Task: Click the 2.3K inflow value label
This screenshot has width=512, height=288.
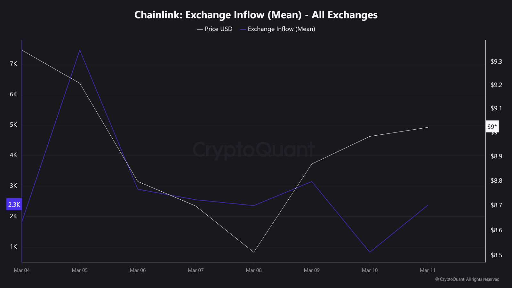Action: 14,204
